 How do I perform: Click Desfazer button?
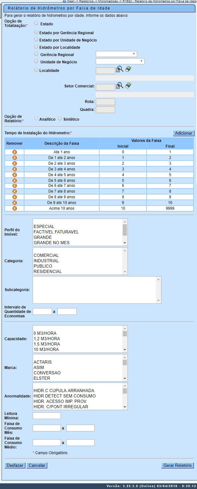click(15, 466)
